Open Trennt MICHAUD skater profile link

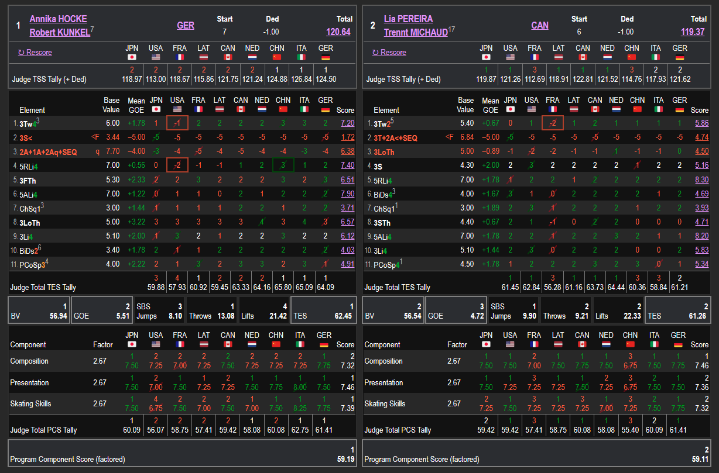click(x=416, y=33)
